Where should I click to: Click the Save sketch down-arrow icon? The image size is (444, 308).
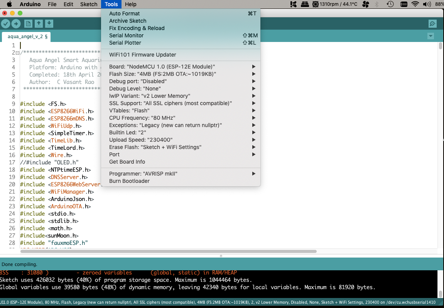pyautogui.click(x=49, y=24)
